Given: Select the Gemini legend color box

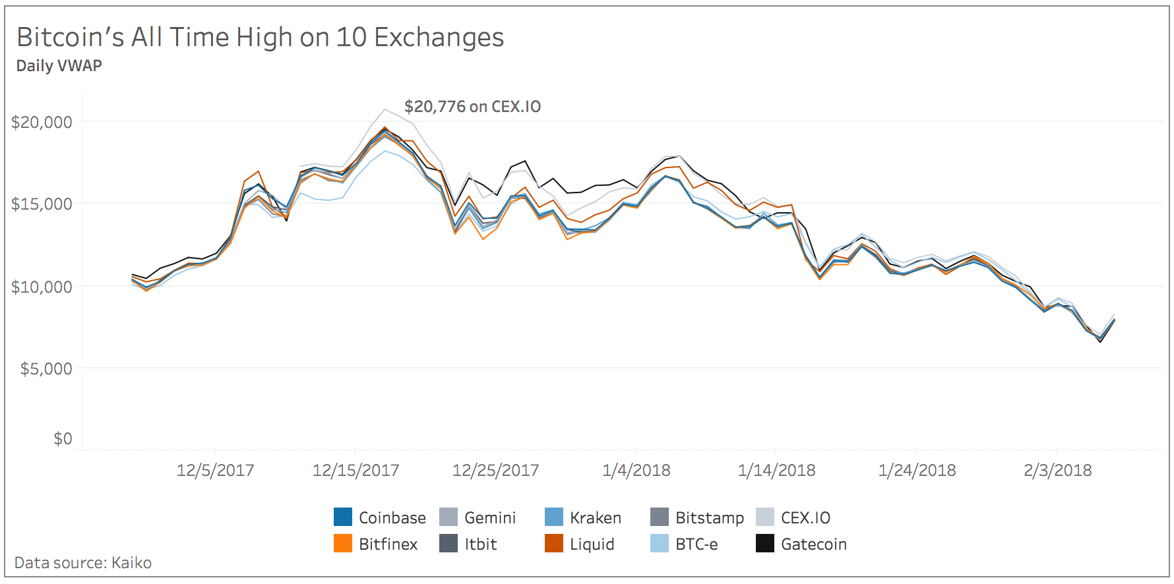Looking at the screenshot, I should coord(448,517).
